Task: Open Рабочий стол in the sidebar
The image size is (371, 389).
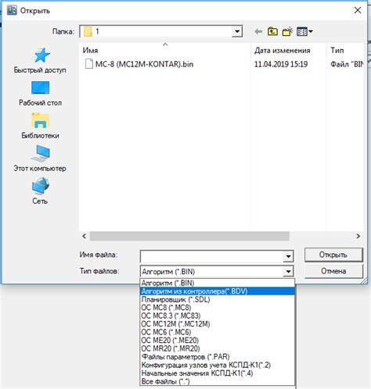Action: [x=40, y=94]
